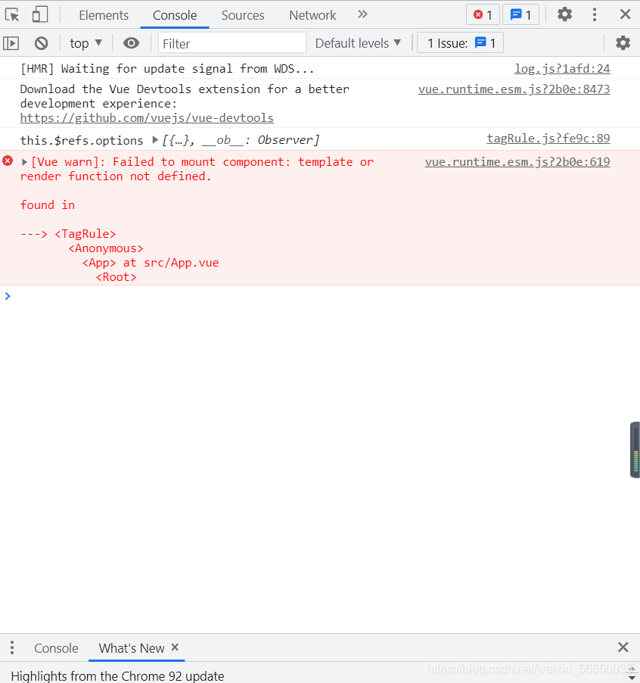This screenshot has width=640, height=683.
Task: Open the Default levels dropdown
Action: point(359,43)
